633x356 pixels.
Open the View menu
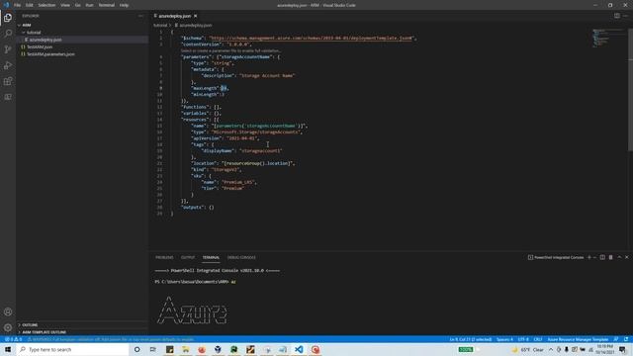[65, 5]
